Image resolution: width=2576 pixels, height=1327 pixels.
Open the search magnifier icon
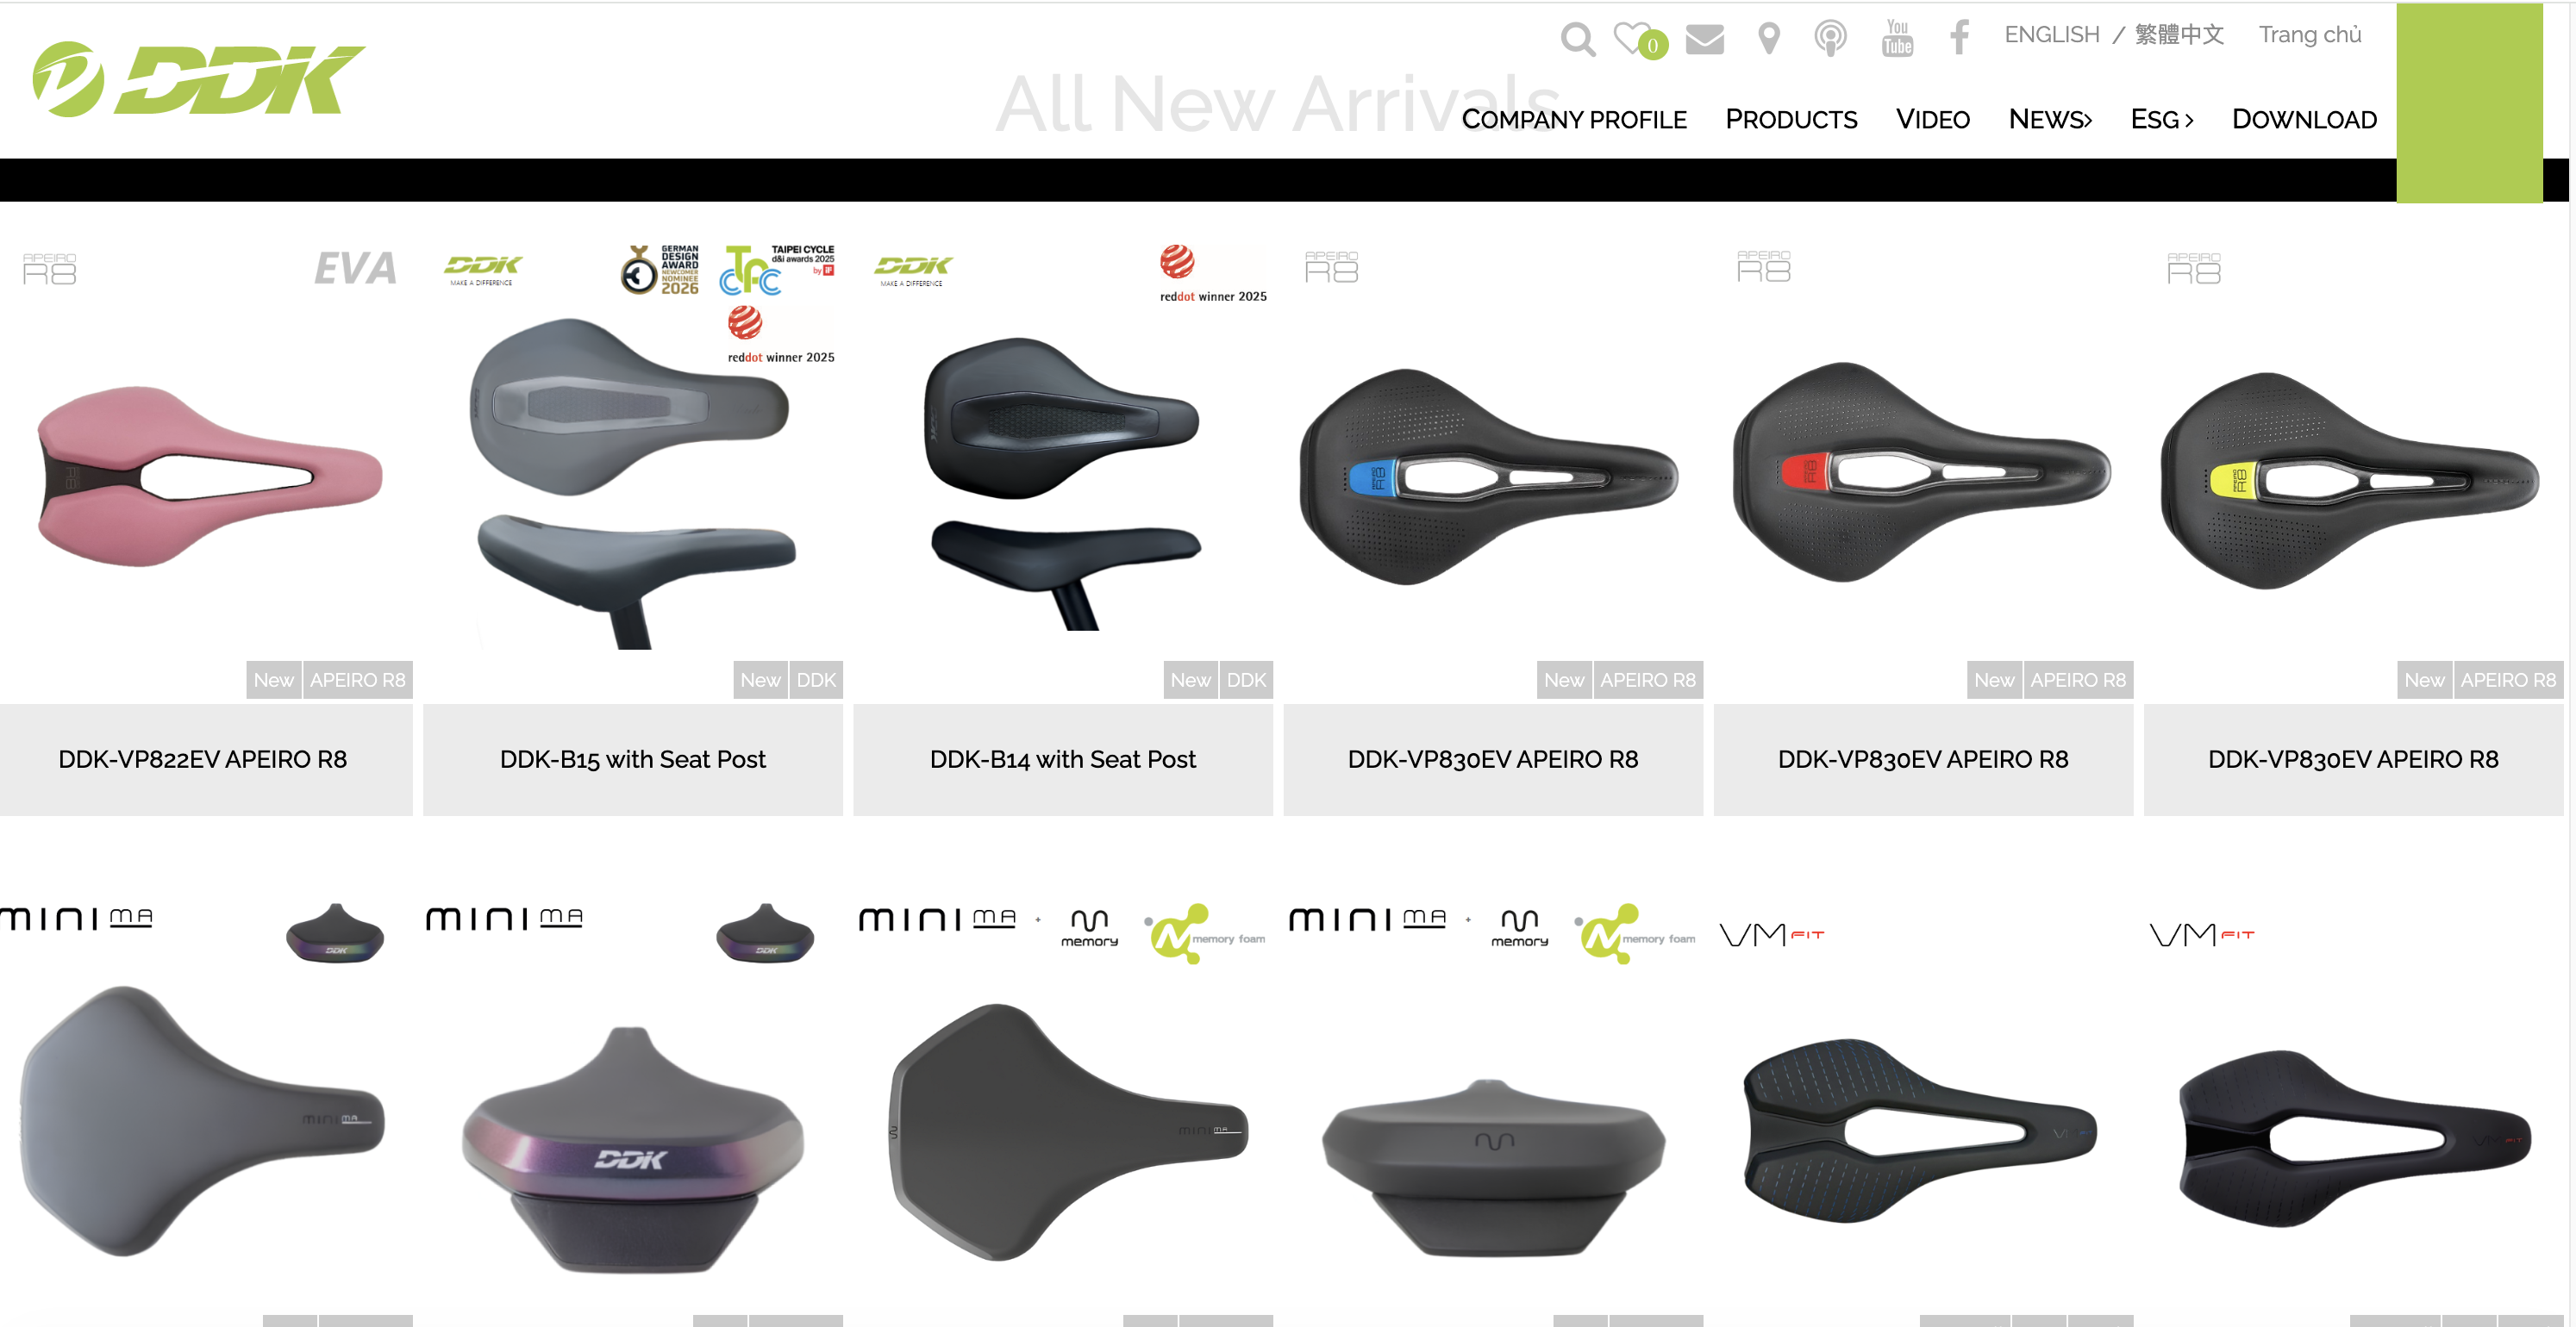[1578, 40]
